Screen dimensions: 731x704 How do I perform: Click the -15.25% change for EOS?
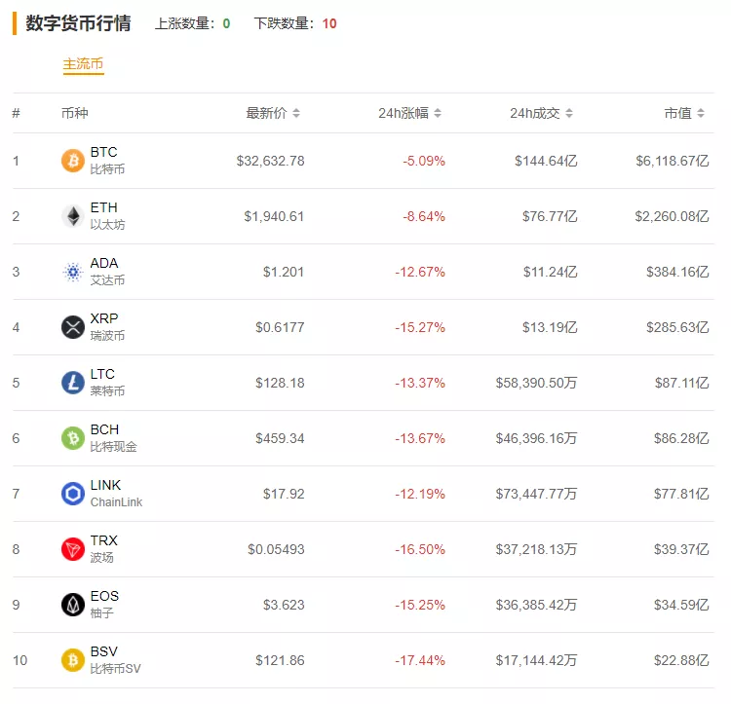(x=420, y=605)
